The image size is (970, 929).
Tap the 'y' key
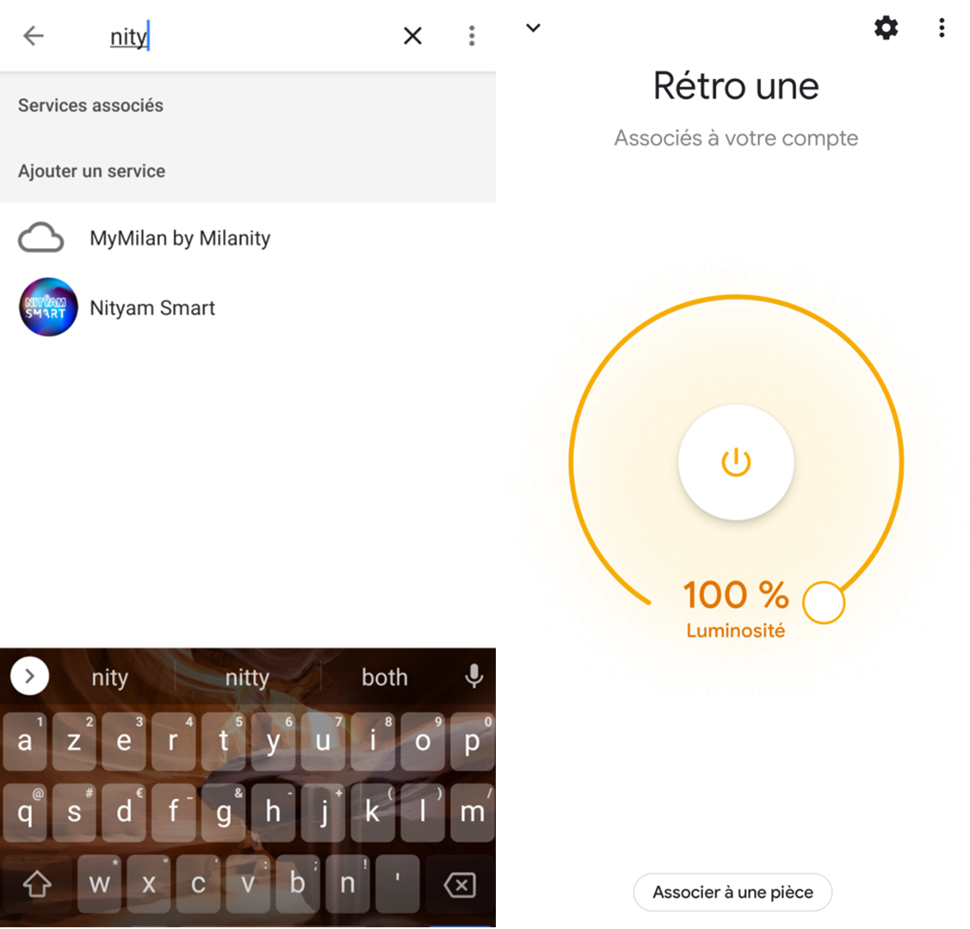tap(274, 741)
